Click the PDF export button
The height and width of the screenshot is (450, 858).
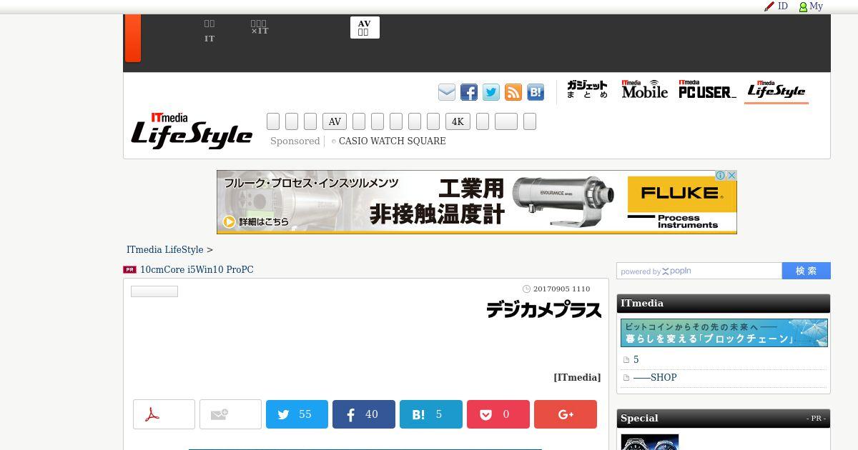pyautogui.click(x=164, y=414)
